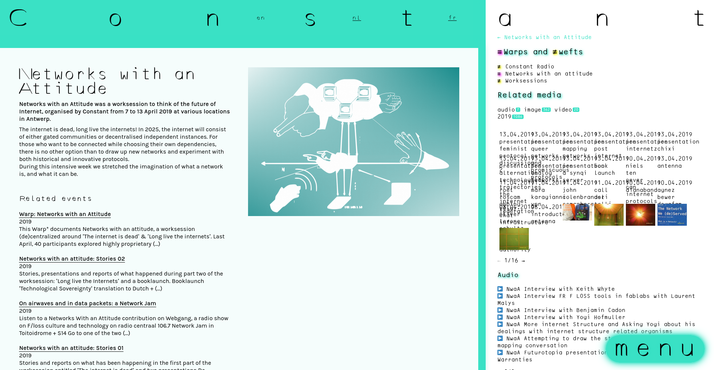
Task: Open the floating menu button
Action: [x=655, y=349]
